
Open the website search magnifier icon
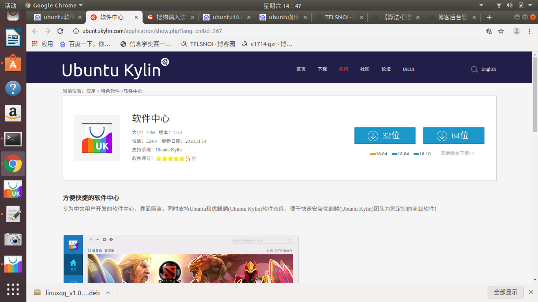[x=474, y=69]
